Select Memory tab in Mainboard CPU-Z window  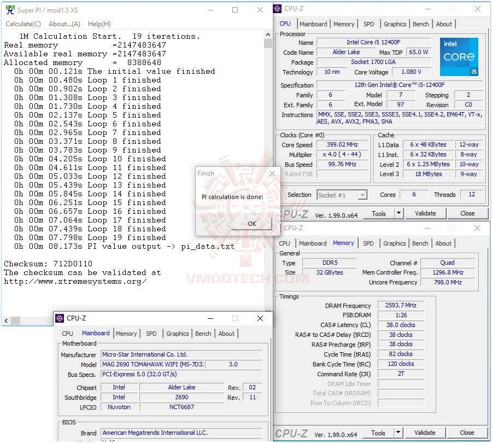(x=126, y=334)
